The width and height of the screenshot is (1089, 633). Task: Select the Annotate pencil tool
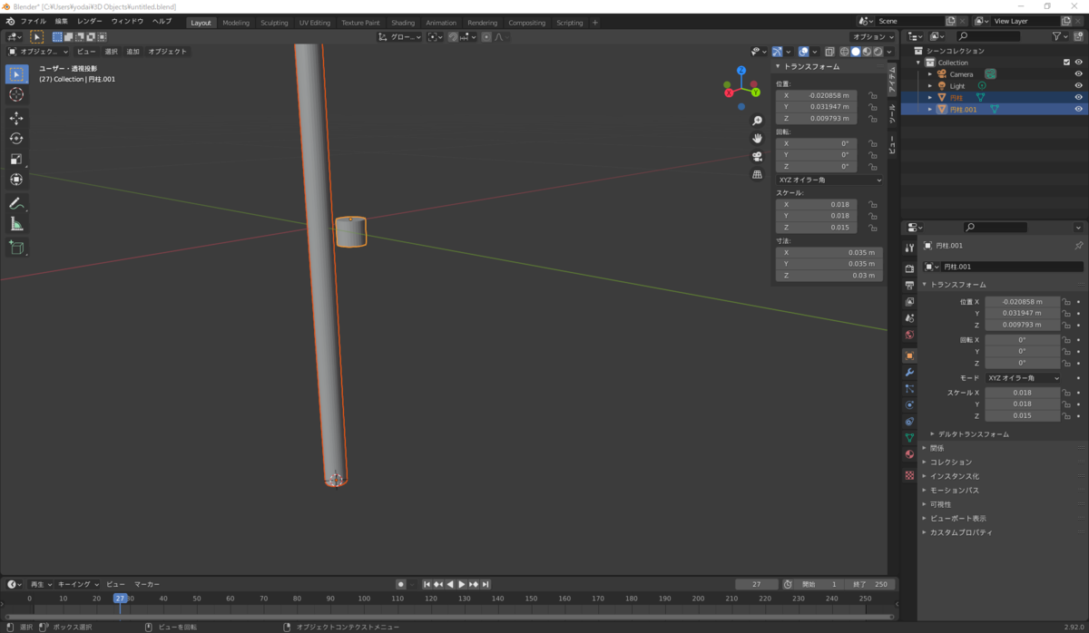coord(16,203)
